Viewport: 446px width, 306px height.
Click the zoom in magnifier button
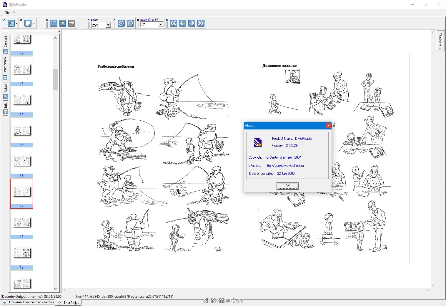pos(121,23)
